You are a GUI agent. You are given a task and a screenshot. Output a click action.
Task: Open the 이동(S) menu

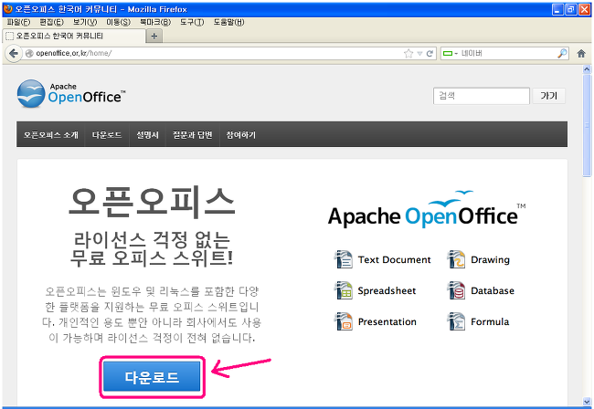[118, 22]
